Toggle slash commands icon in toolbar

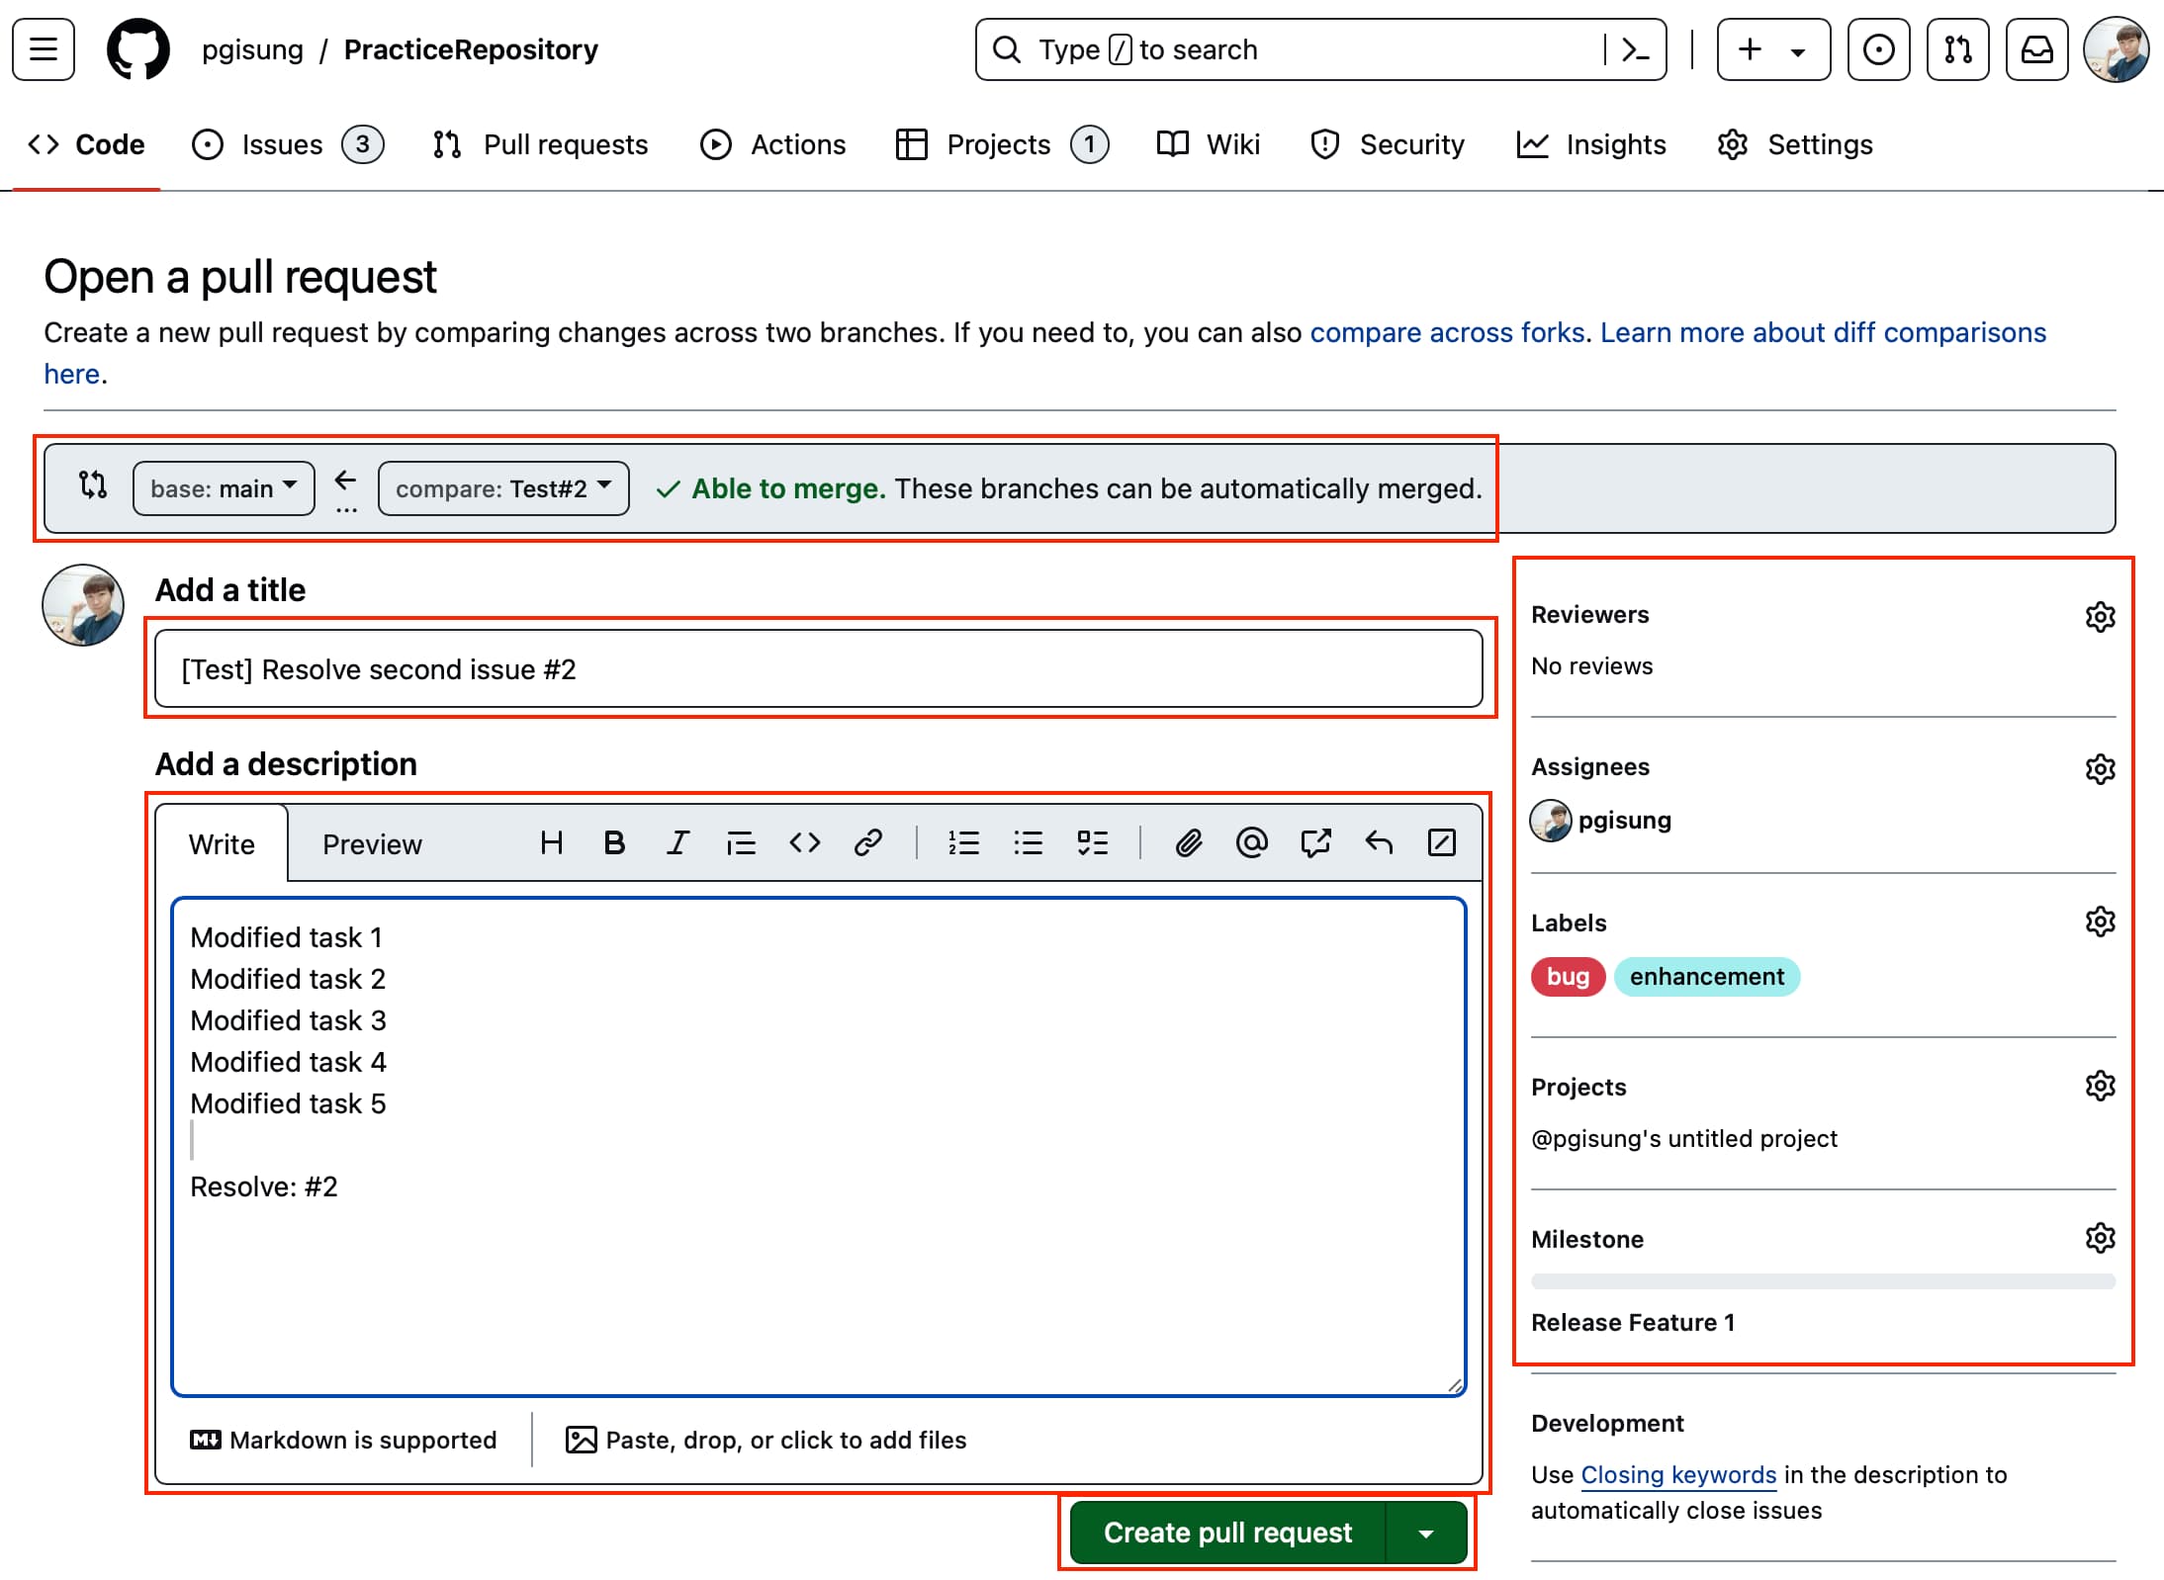click(x=1442, y=842)
